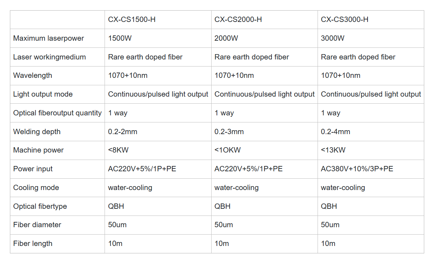Click the CX-CS1500-H column header
This screenshot has height=264, width=437.
(132, 19)
